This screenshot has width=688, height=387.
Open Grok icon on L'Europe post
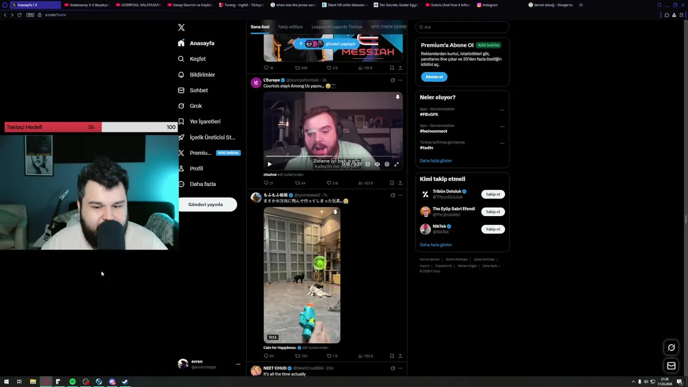(x=392, y=80)
